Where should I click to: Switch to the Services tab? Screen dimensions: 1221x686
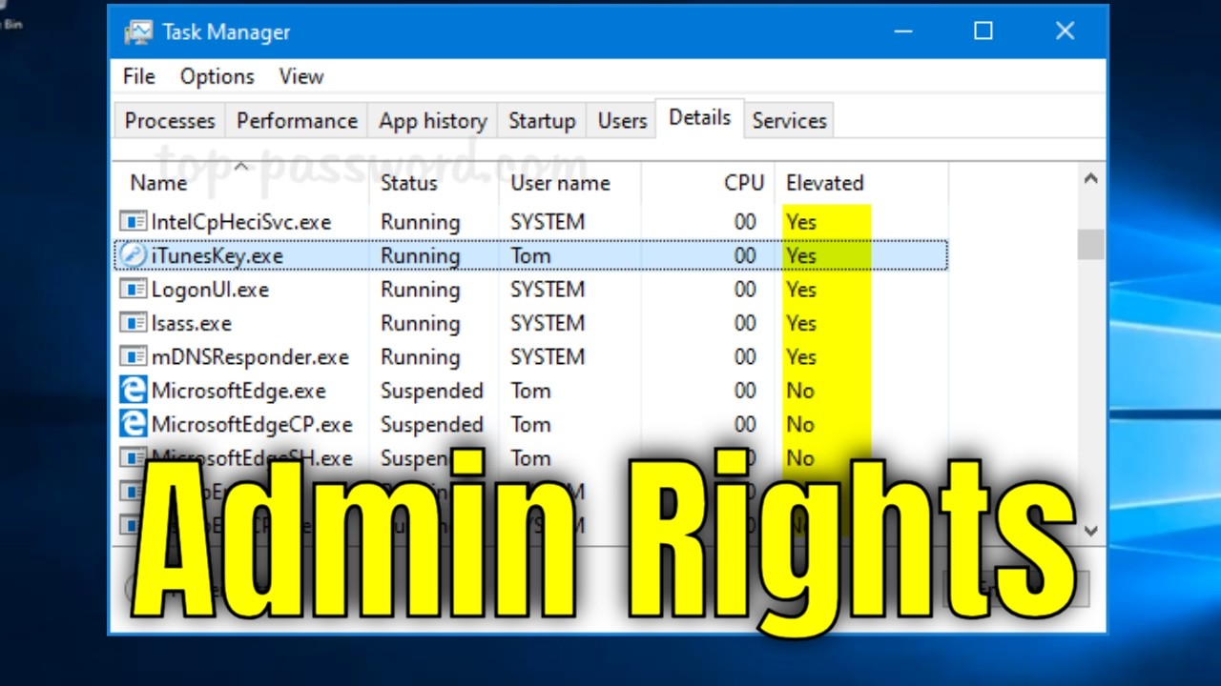click(789, 121)
